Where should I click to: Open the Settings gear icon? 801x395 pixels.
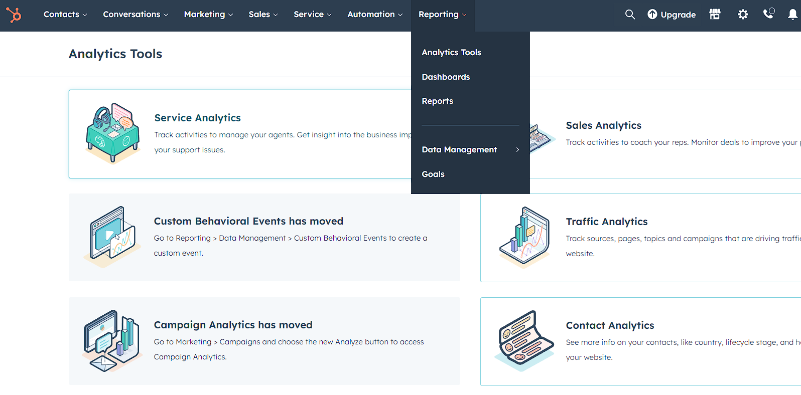(x=743, y=15)
